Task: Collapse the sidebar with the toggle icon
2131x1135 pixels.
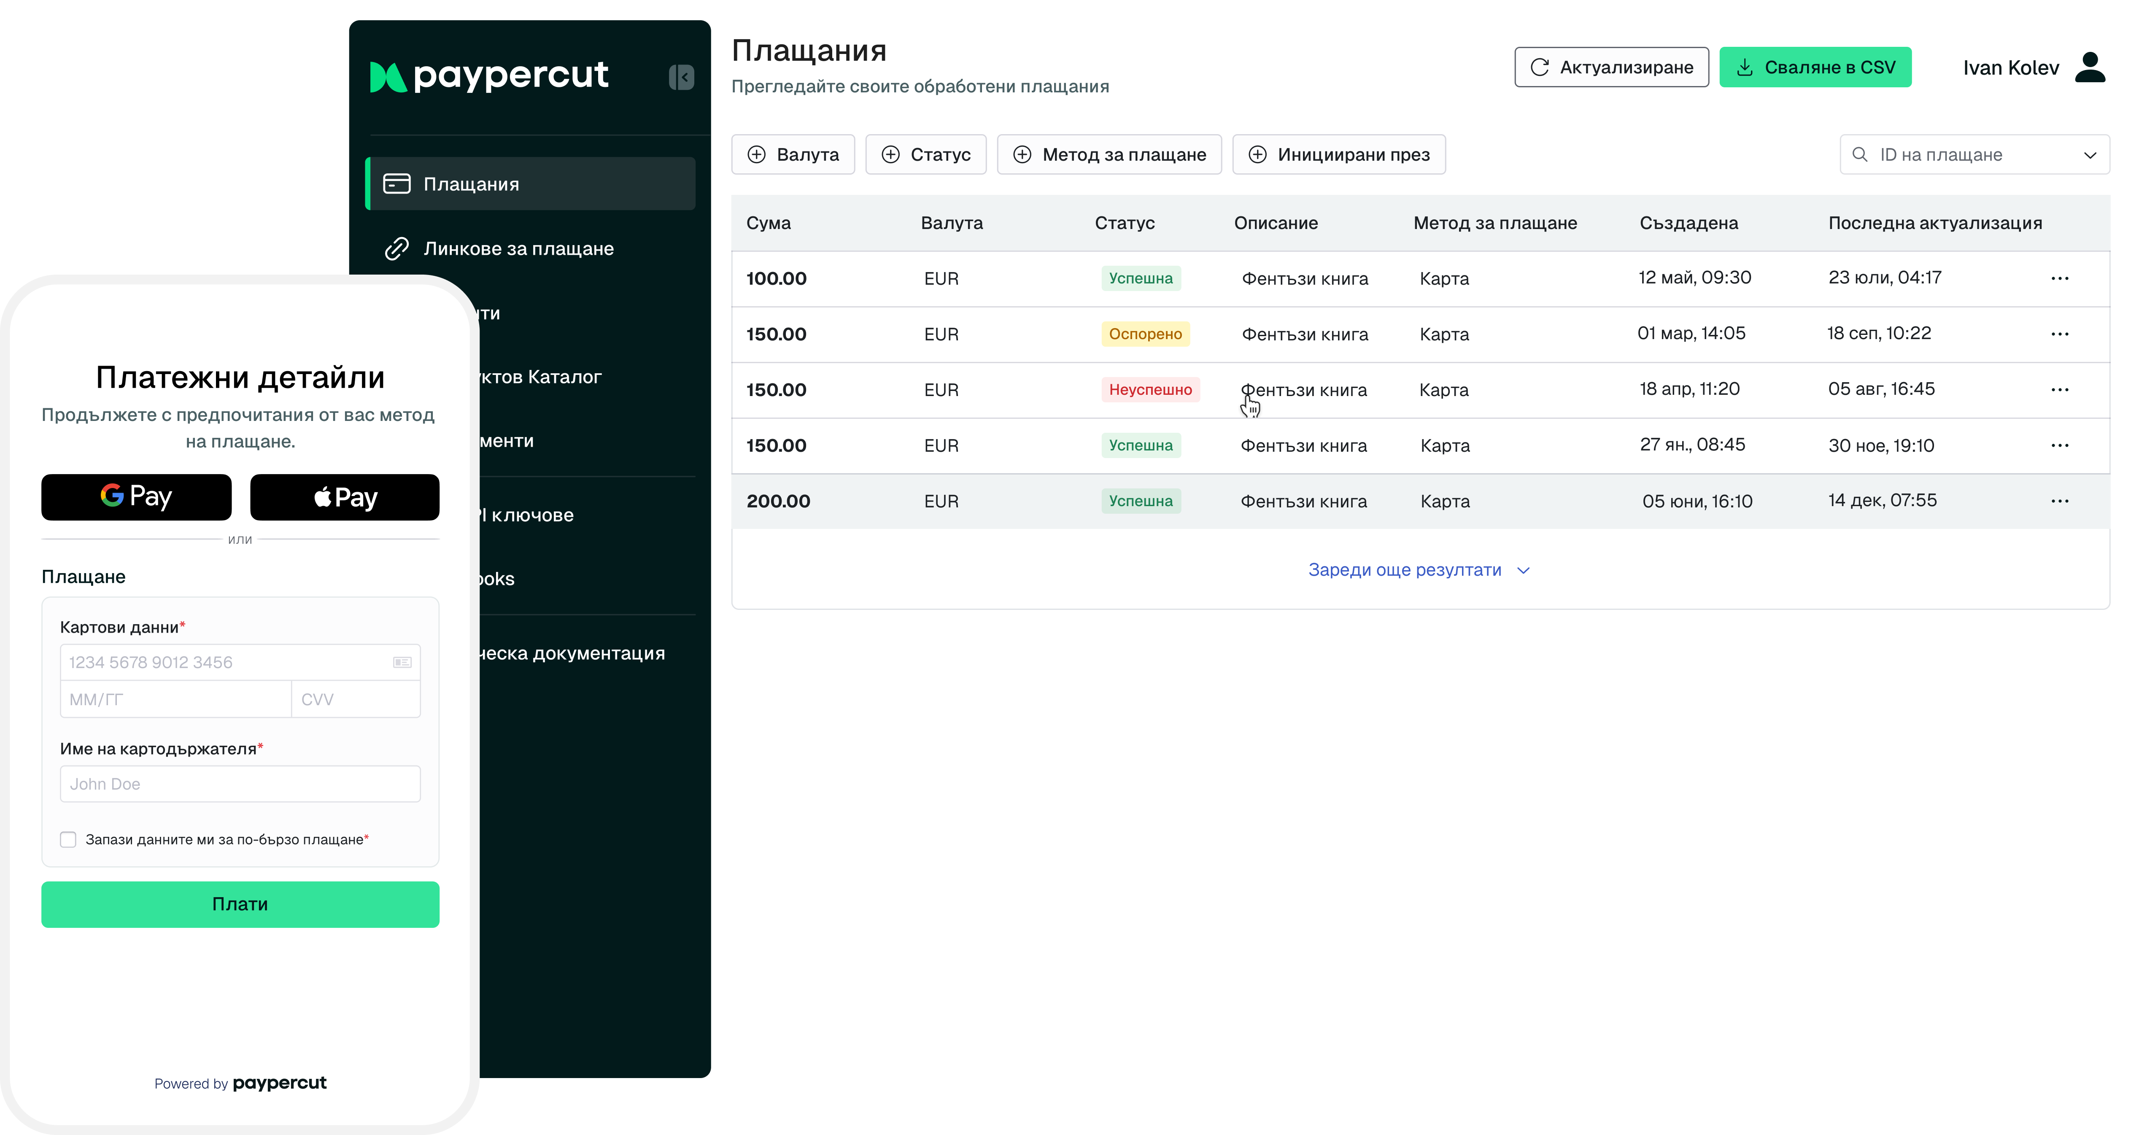Action: point(681,77)
